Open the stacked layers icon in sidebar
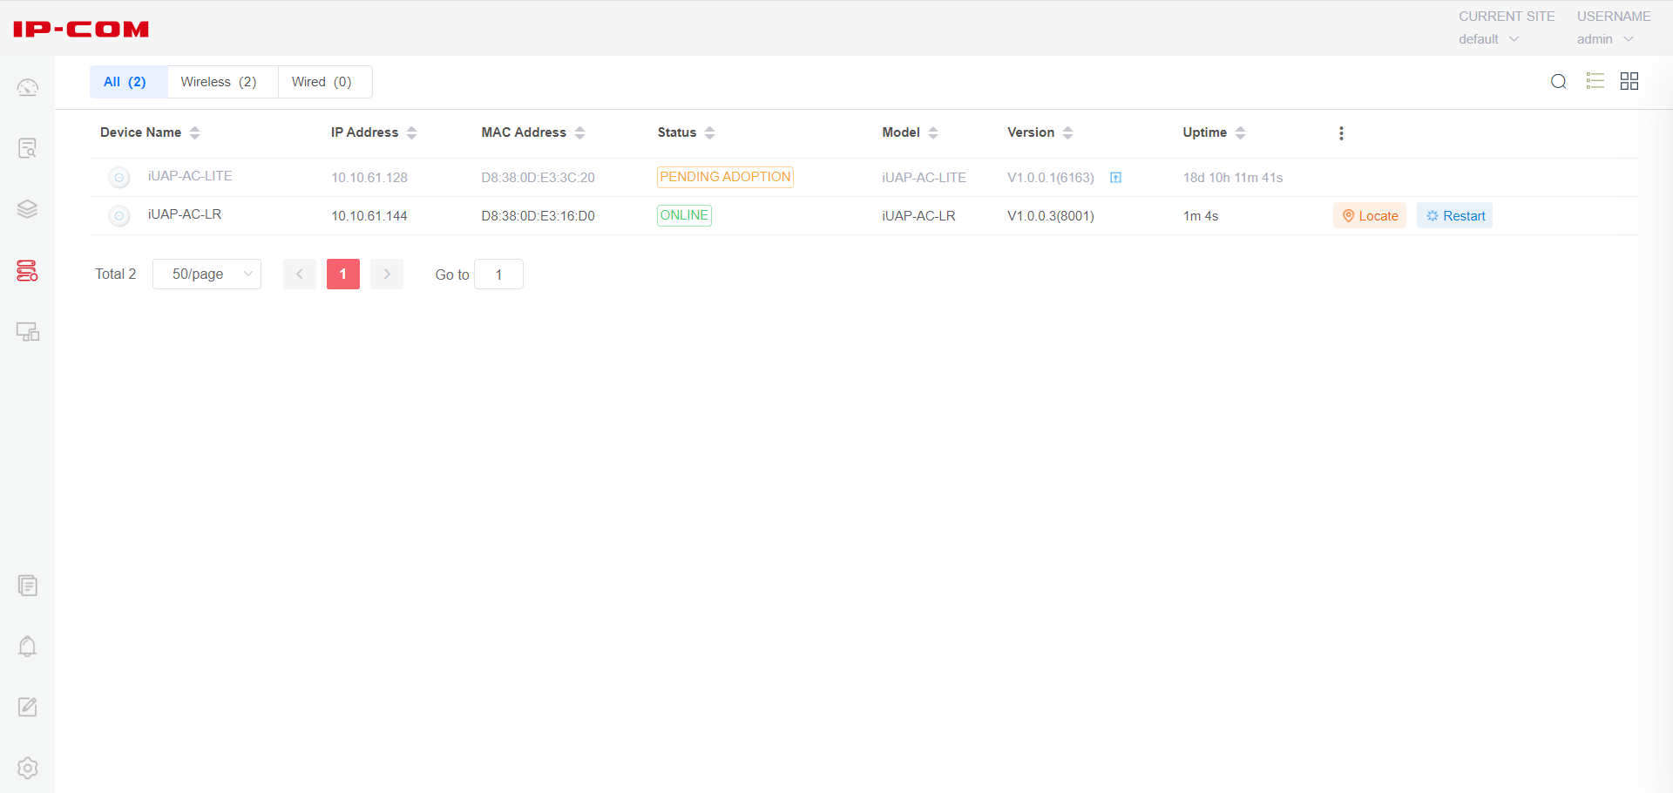 [28, 209]
